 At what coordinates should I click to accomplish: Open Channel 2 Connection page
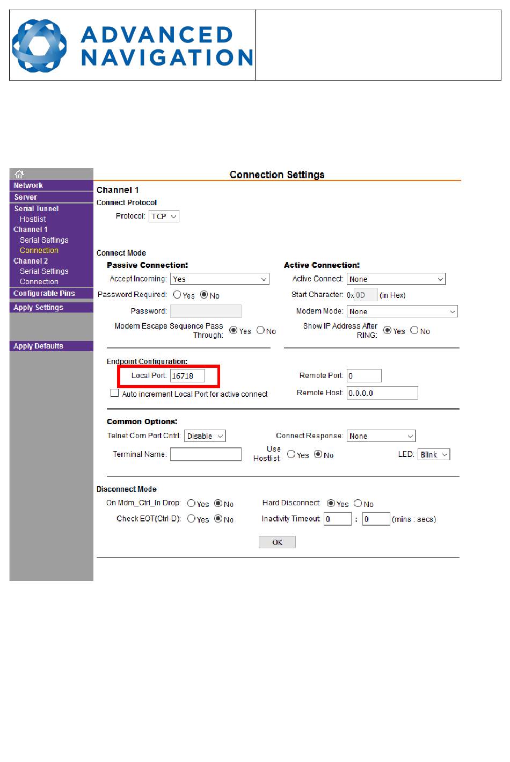[x=39, y=281]
